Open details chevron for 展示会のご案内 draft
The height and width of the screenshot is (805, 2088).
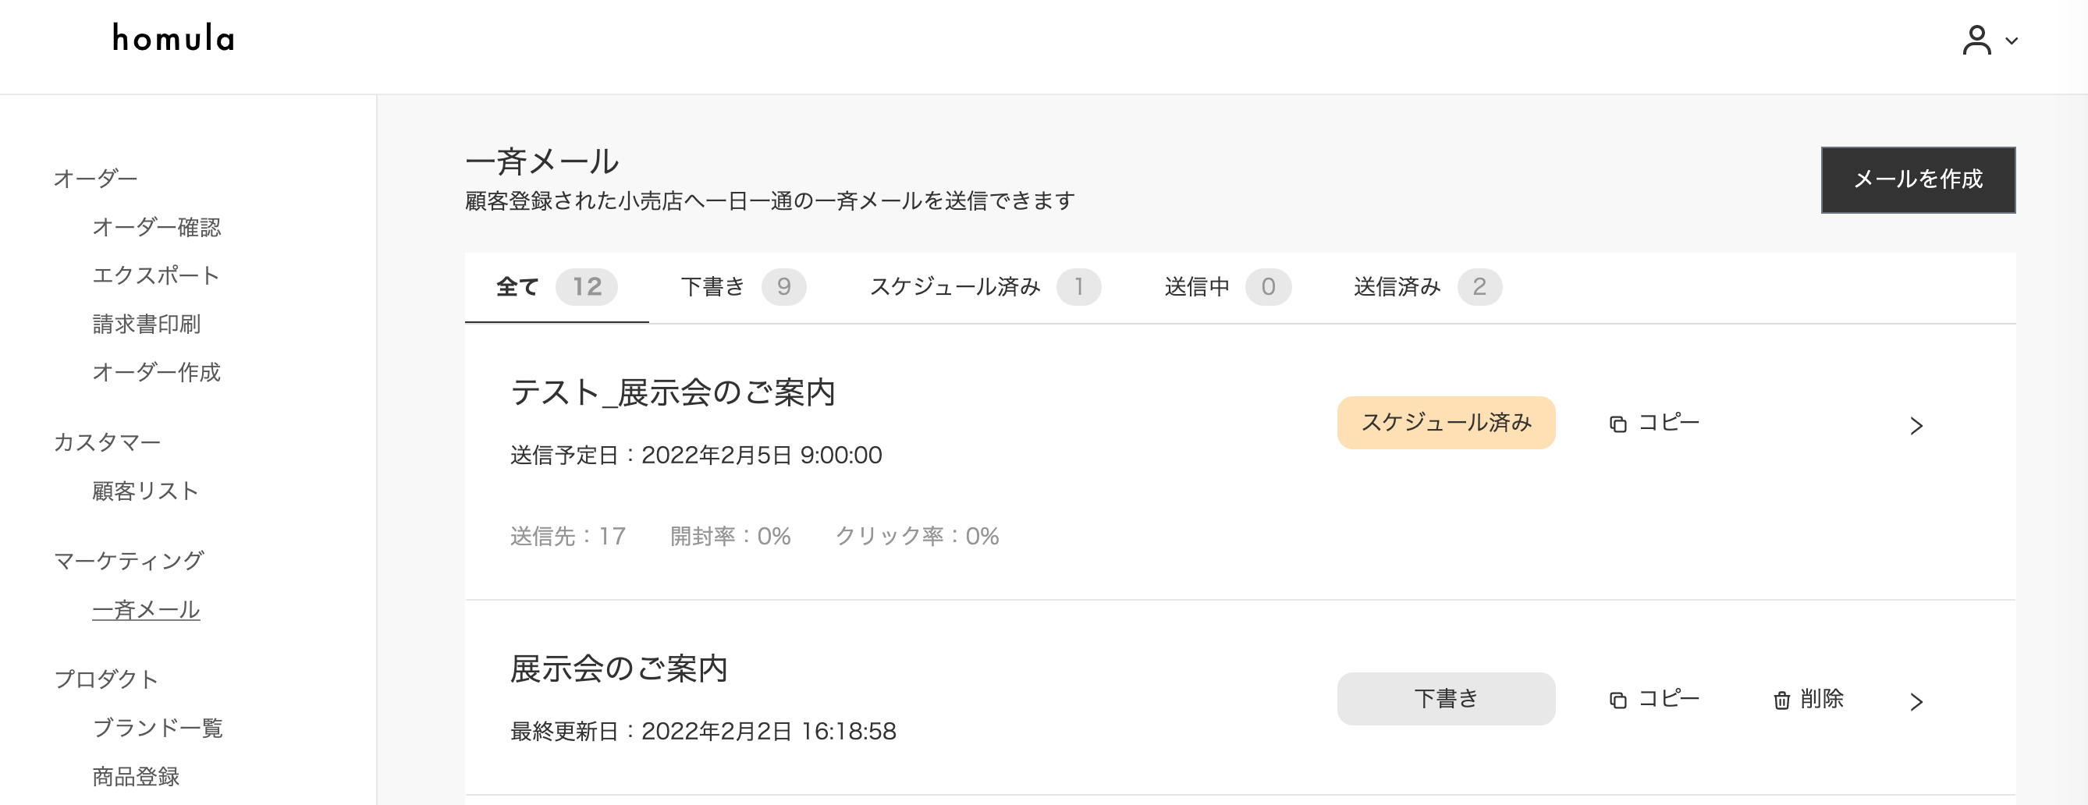(x=1916, y=702)
